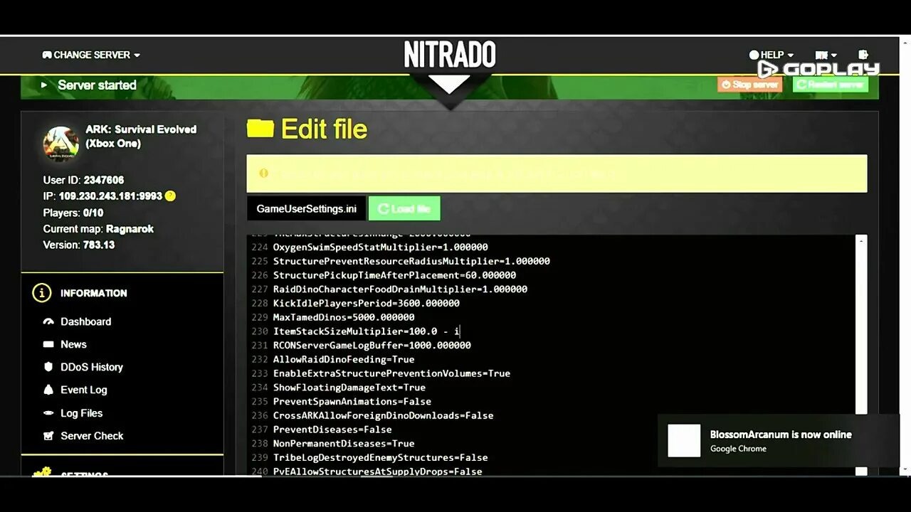
Task: Click the EnableExtraStructurePreventionVolumes=True line
Action: click(392, 373)
